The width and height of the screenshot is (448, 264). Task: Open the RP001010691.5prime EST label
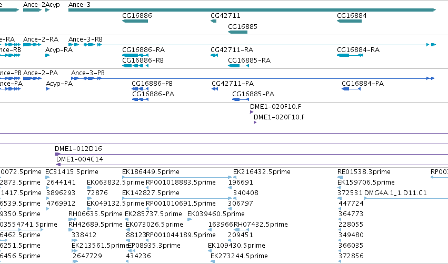[x=181, y=204]
